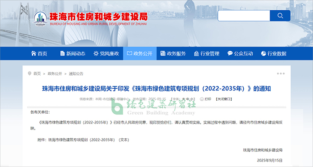
Task: Set font size to 中
Action: pos(188,99)
